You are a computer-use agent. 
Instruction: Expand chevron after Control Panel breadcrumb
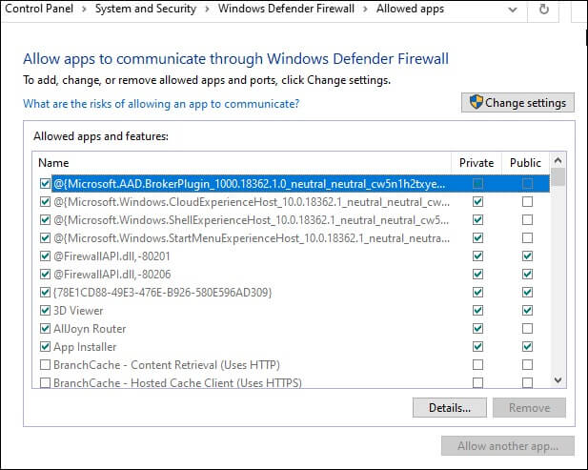pos(85,9)
